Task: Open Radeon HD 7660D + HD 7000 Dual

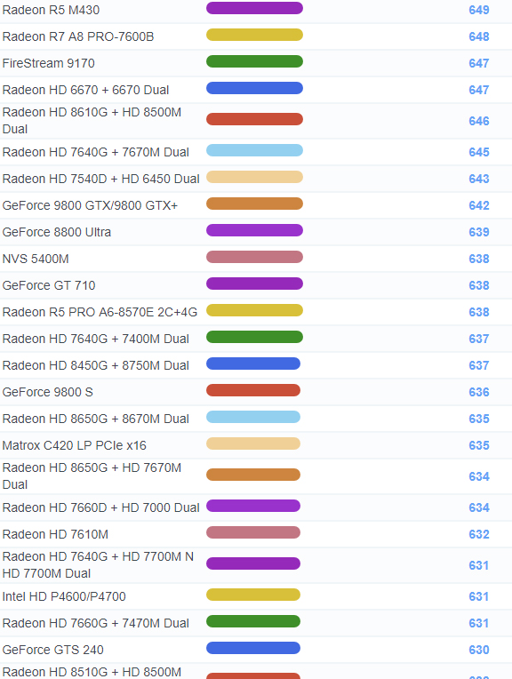Action: coord(101,507)
